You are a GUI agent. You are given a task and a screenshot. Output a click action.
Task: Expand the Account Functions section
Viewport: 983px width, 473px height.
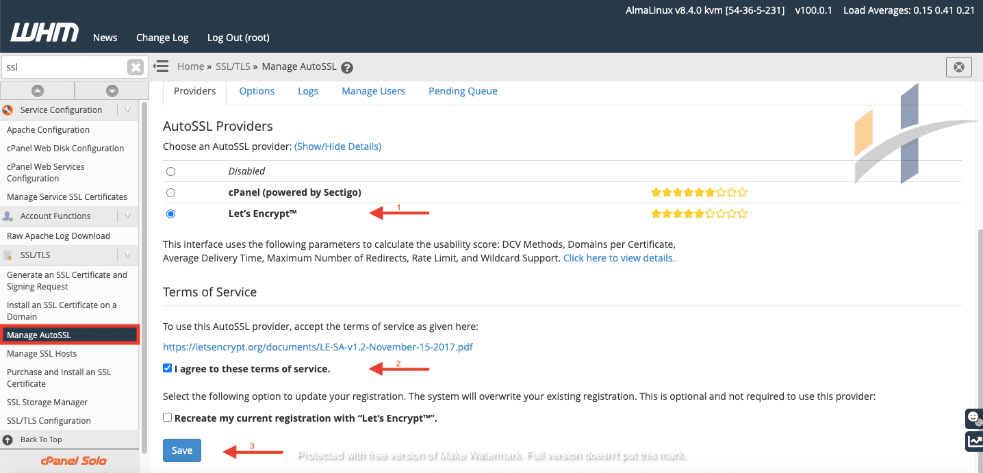tap(127, 216)
